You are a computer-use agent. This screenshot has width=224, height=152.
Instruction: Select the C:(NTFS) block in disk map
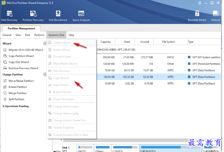[x=125, y=148]
